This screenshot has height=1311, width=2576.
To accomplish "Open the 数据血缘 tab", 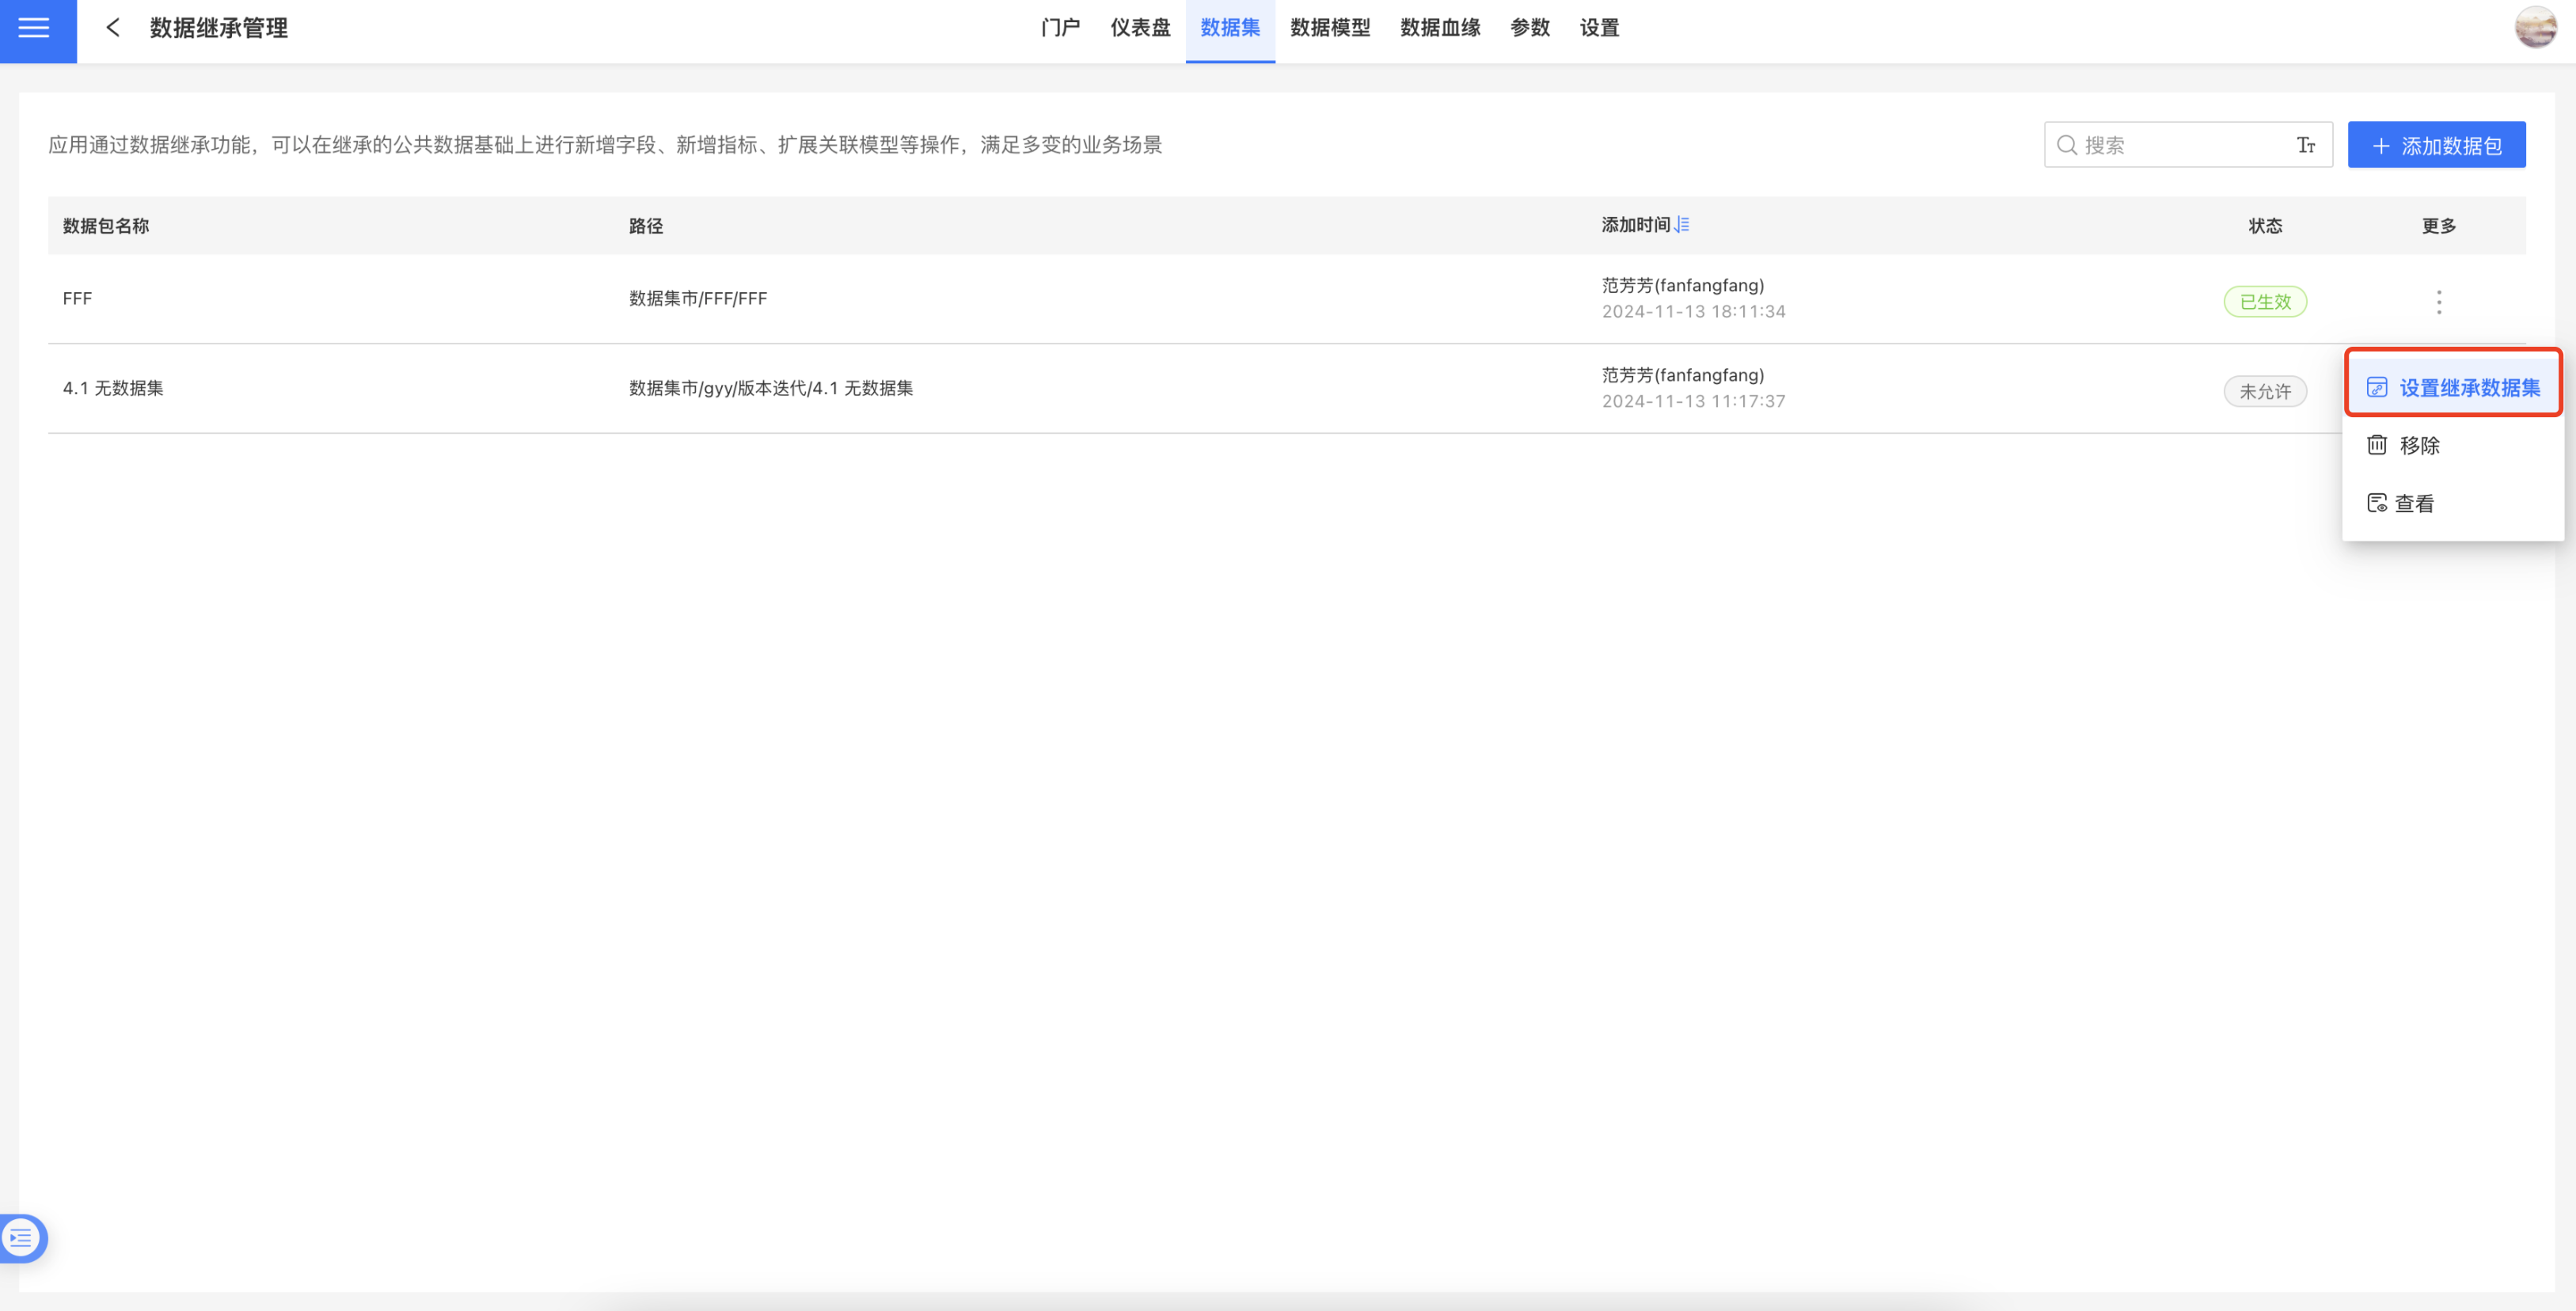I will [1440, 28].
